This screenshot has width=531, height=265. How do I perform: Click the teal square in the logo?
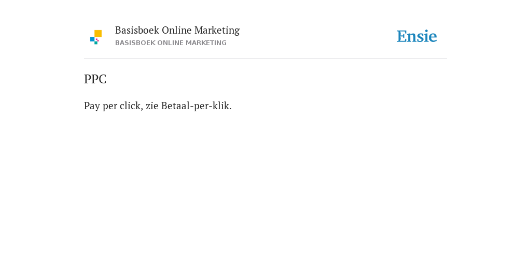coord(96,43)
